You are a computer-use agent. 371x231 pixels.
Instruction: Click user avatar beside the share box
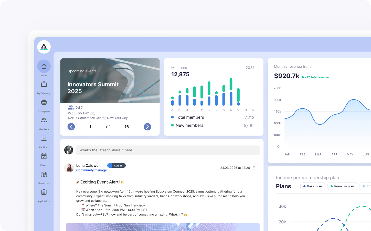click(69, 150)
